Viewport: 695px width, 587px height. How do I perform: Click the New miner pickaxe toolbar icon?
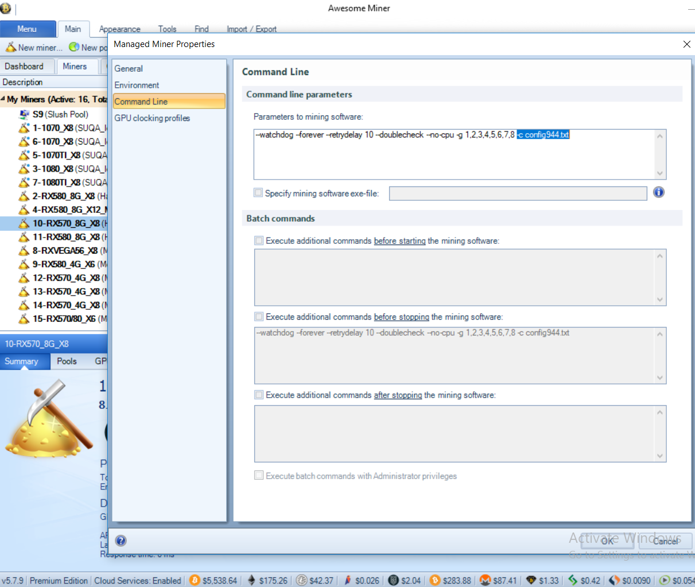coord(11,47)
